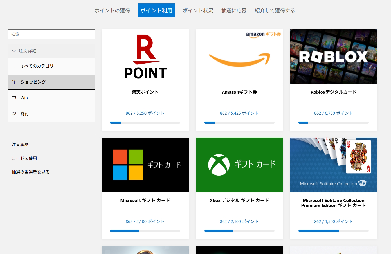Viewport: 391px width, 254px height.
Task: Open the ポイント状況 tab
Action: (x=198, y=10)
